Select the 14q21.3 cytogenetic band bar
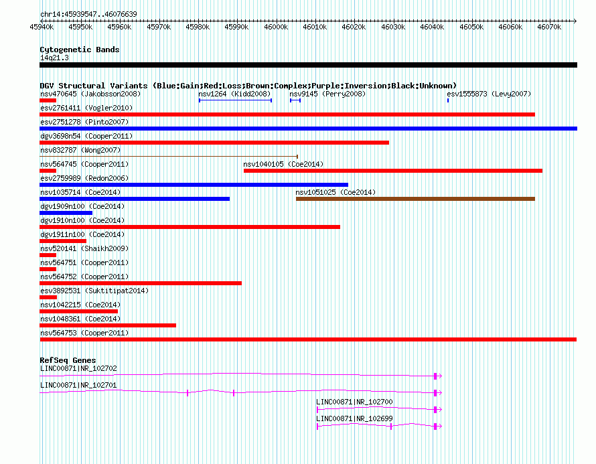This screenshot has height=464, width=596. click(x=308, y=65)
